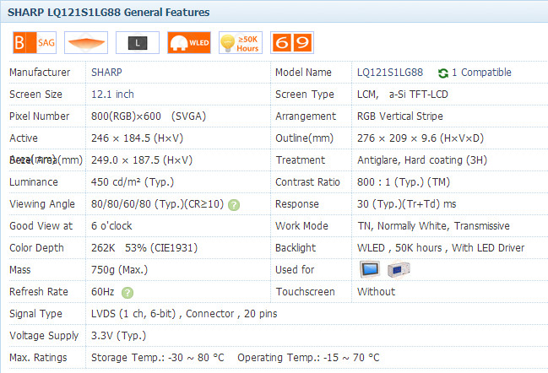The width and height of the screenshot is (548, 373).
Task: Click the WLED backlight icon
Action: click(189, 42)
